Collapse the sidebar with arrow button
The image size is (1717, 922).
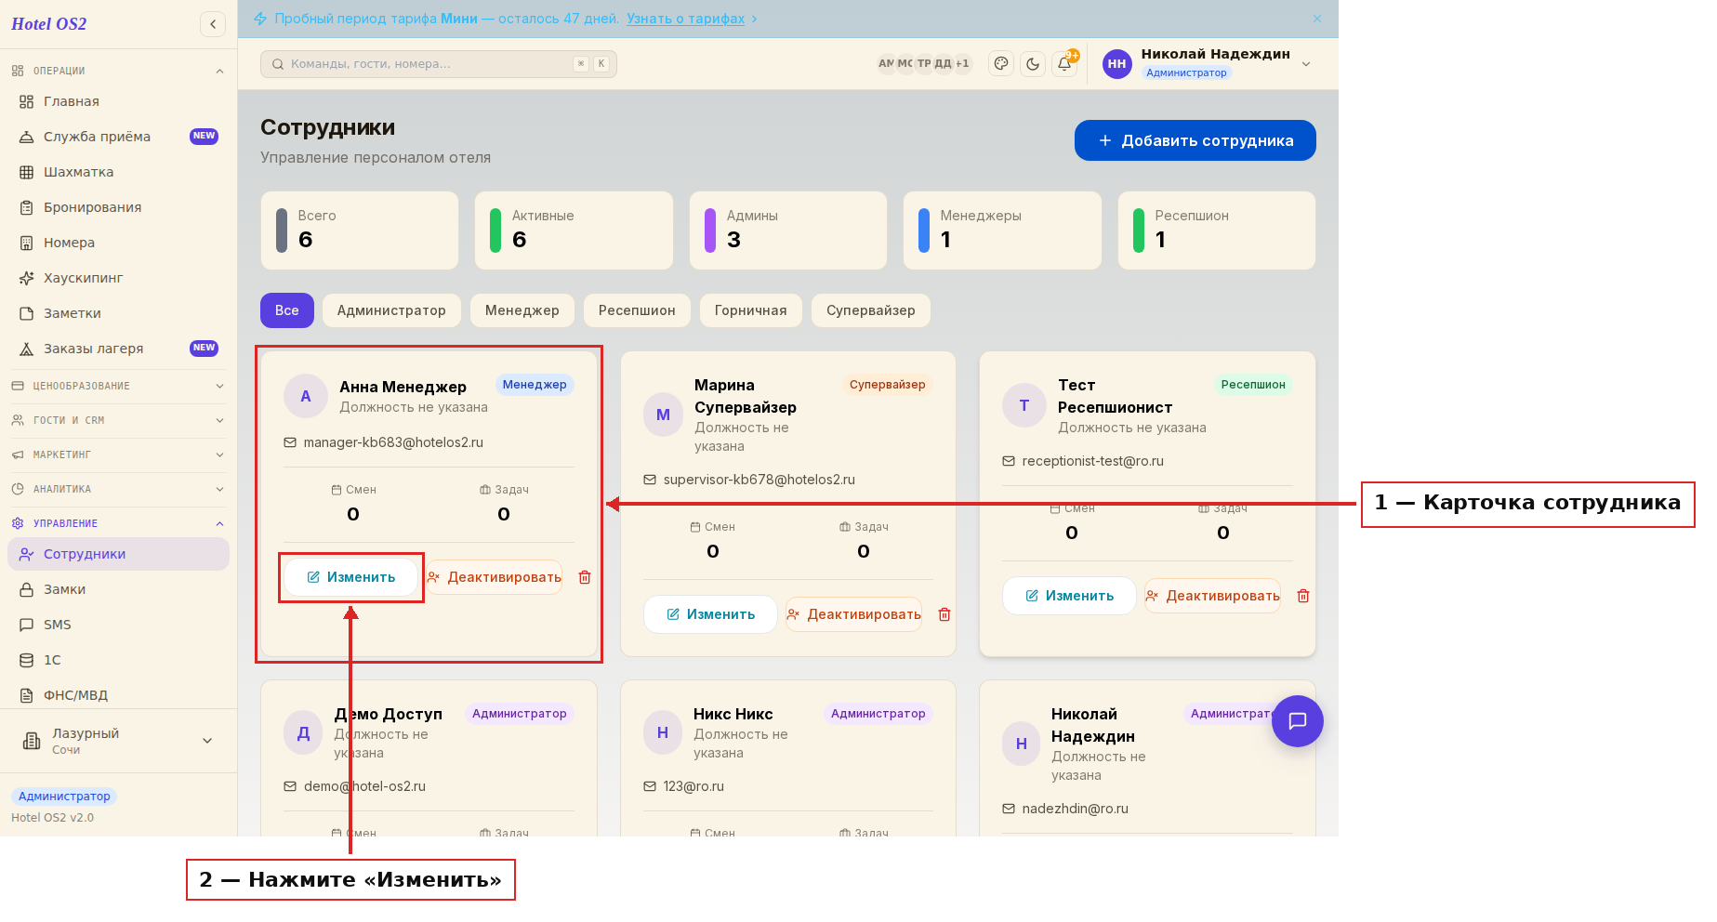point(213,24)
